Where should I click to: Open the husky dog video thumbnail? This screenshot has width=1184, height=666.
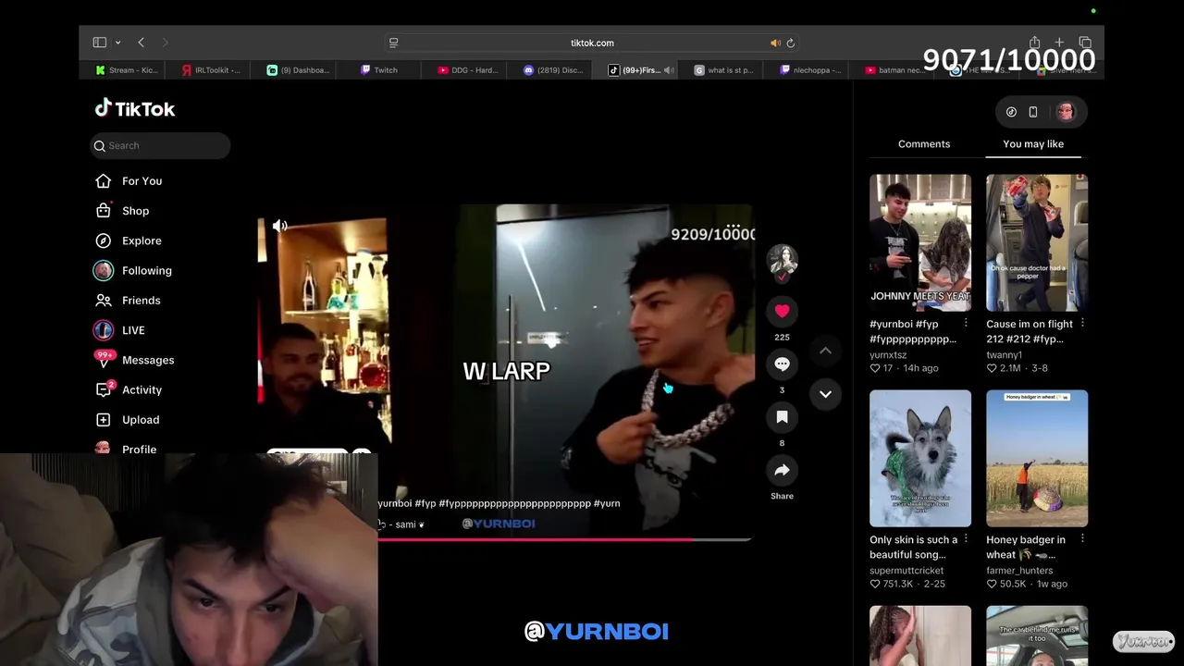click(920, 458)
